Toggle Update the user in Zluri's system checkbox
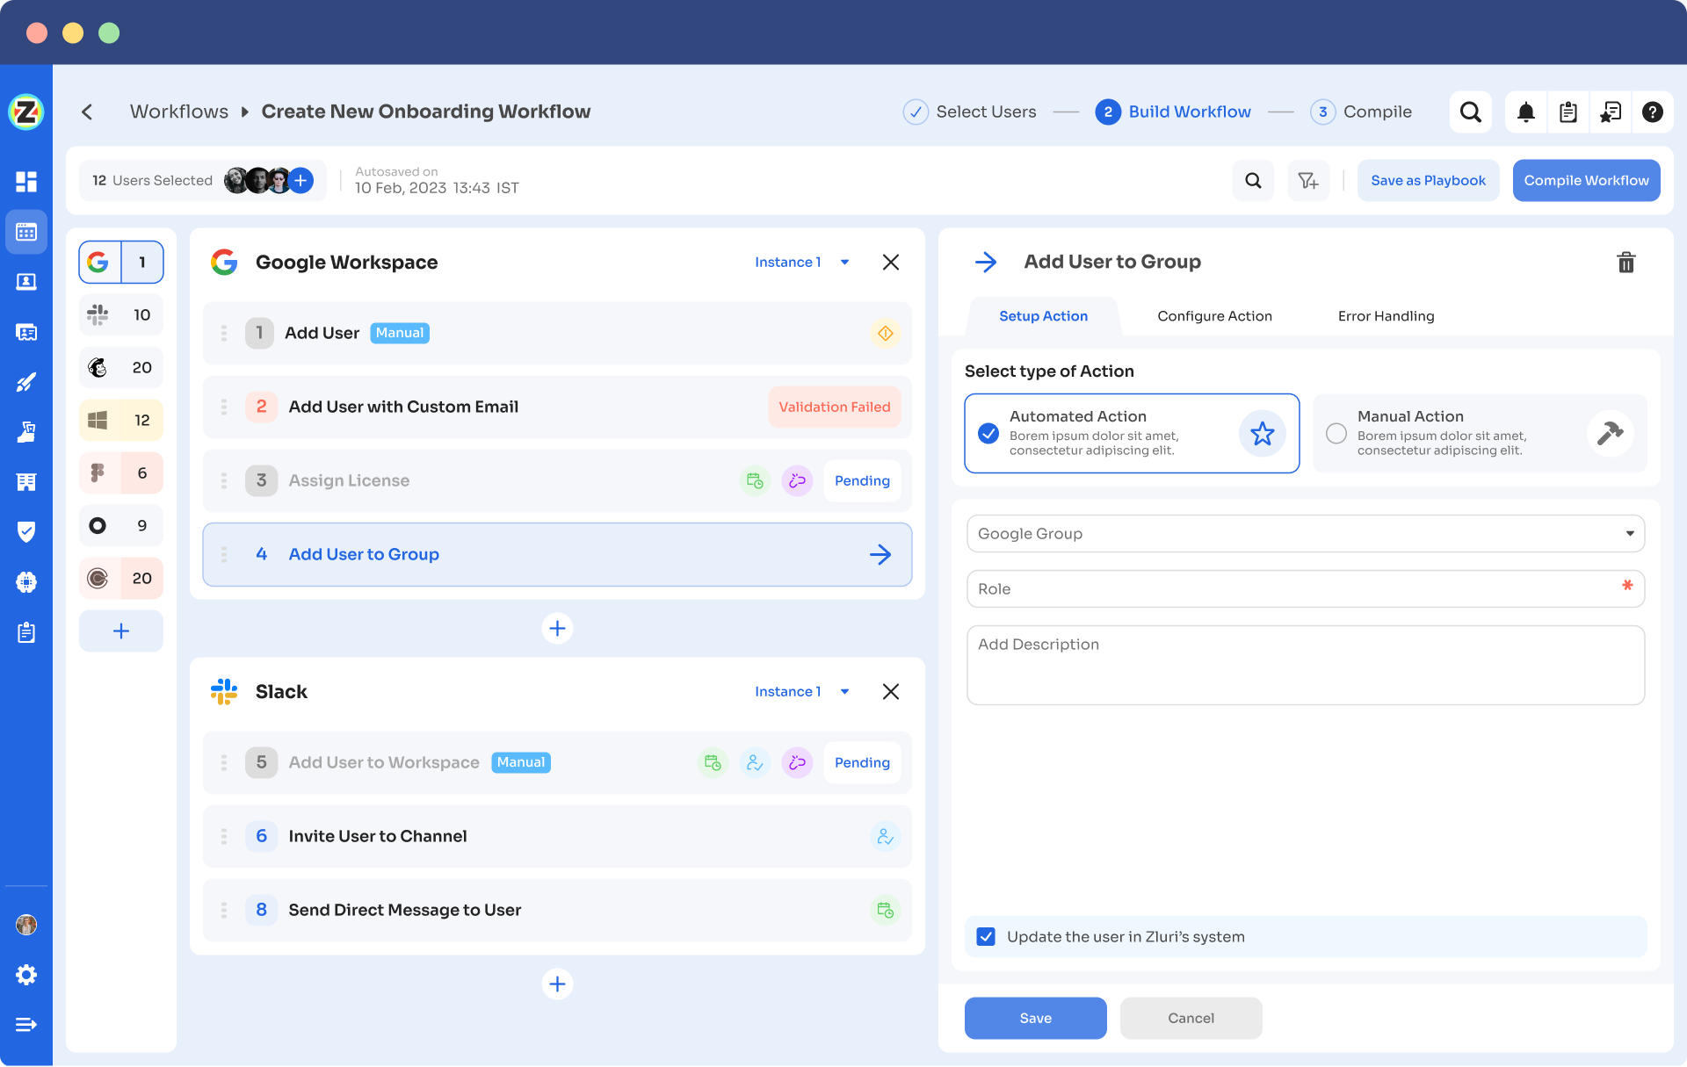Screen dimensions: 1687x1067 (x=985, y=935)
